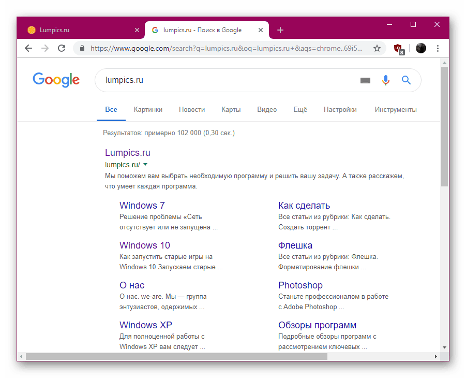View site info via the padlock icon
Viewport: 466px width, 378px height.
click(82, 48)
